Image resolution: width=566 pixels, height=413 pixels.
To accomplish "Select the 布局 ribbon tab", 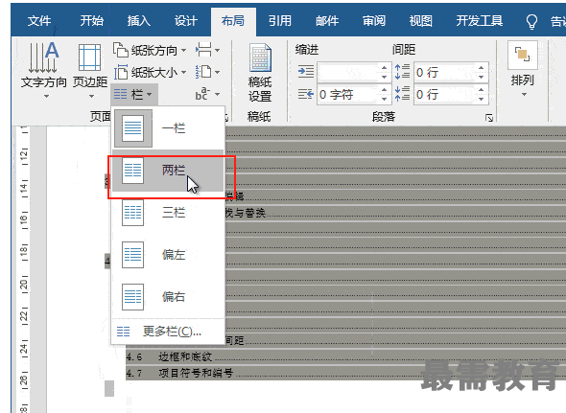I will (x=233, y=21).
